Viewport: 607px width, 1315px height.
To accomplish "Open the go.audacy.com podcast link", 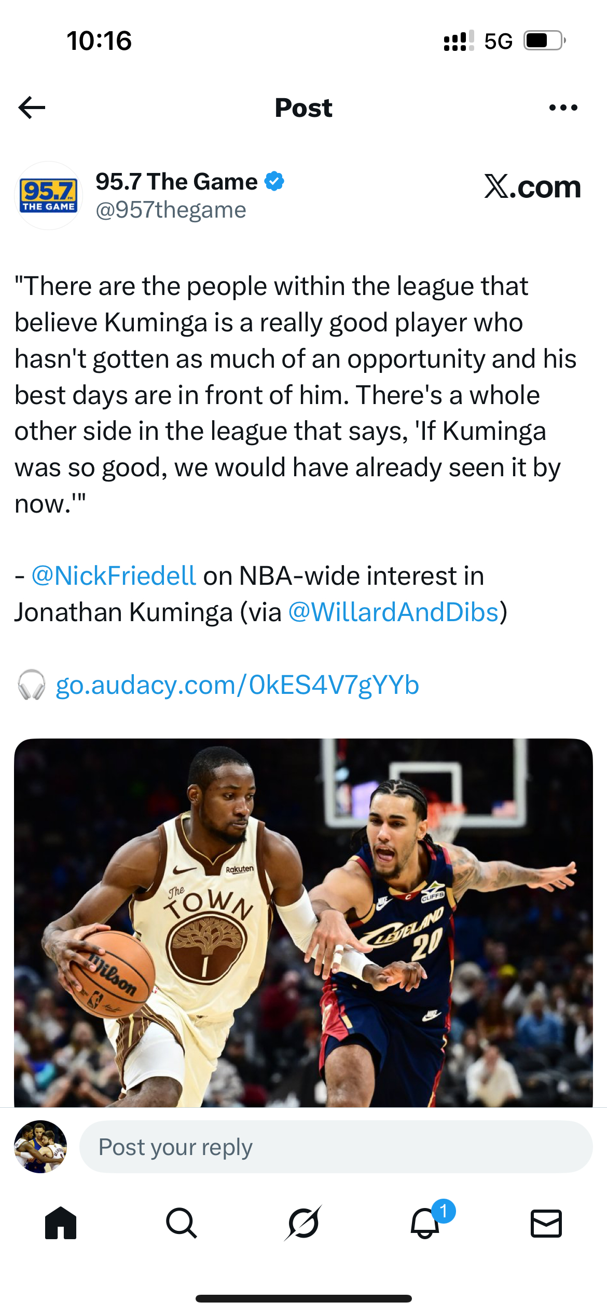I will point(237,685).
